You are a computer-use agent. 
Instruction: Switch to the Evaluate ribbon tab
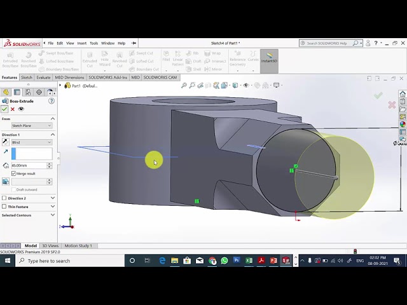pos(43,78)
